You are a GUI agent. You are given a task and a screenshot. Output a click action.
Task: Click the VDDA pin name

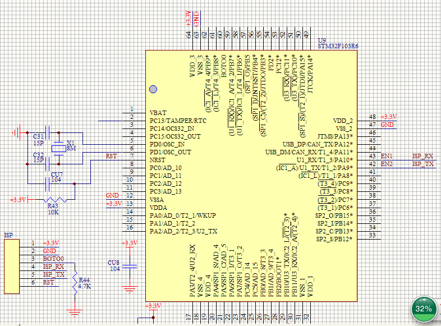coord(158,208)
